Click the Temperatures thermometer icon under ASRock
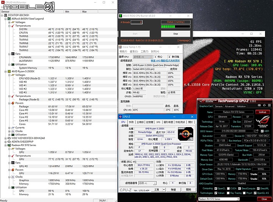Viewport: 273px width, 202px height. point(13,26)
